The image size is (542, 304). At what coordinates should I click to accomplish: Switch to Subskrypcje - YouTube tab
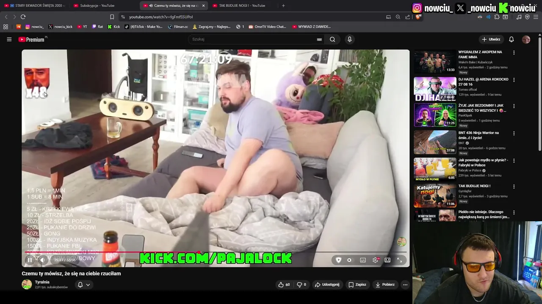click(x=97, y=5)
